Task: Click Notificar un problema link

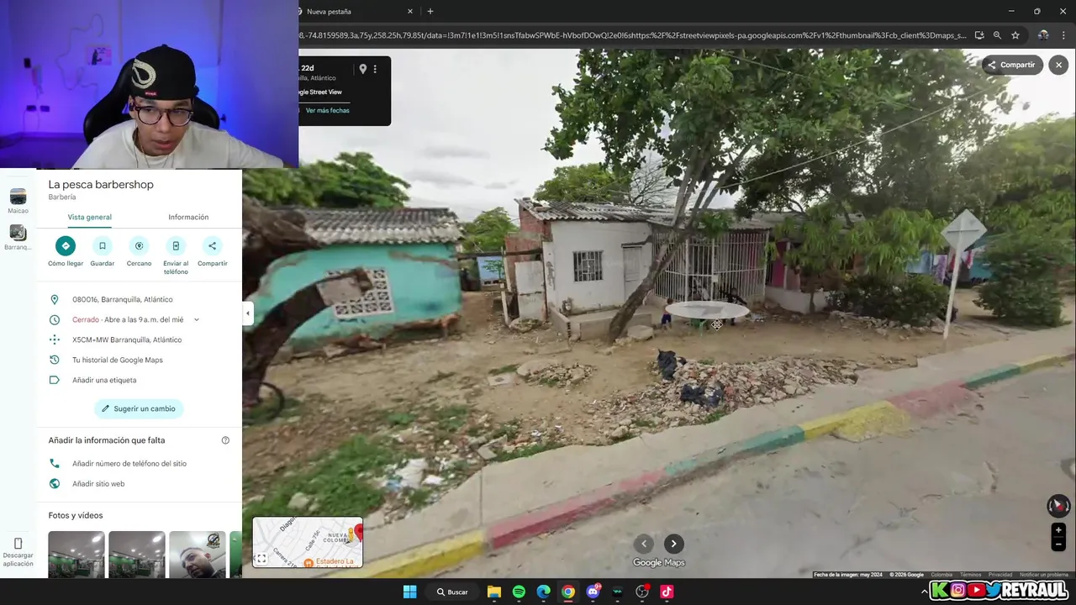Action: coord(1044,575)
